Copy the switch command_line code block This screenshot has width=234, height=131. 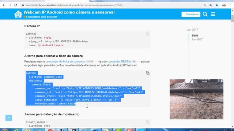click(148, 73)
